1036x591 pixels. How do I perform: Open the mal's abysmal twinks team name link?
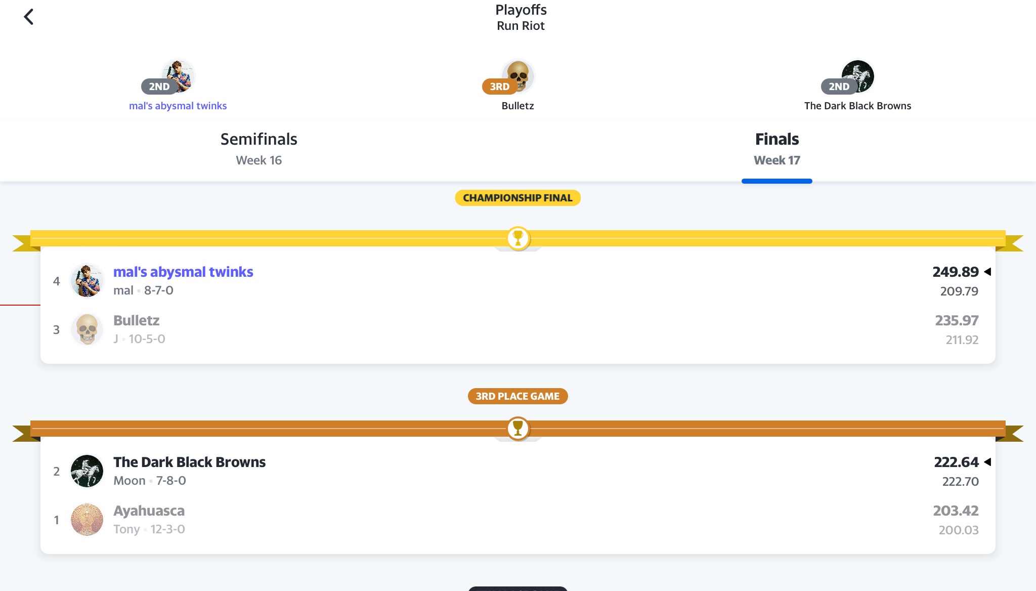click(x=183, y=272)
